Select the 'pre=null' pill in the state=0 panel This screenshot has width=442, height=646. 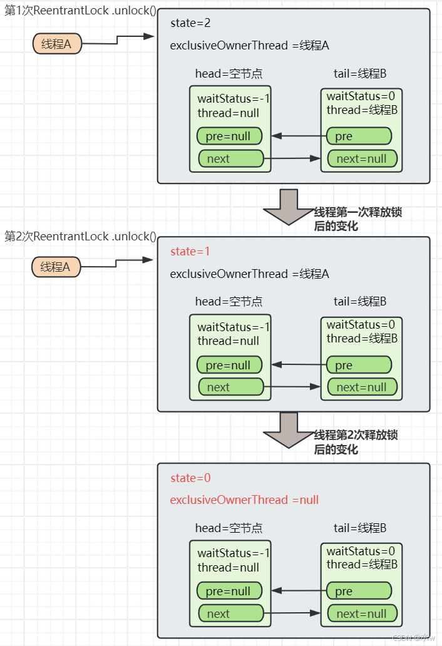[x=229, y=591]
